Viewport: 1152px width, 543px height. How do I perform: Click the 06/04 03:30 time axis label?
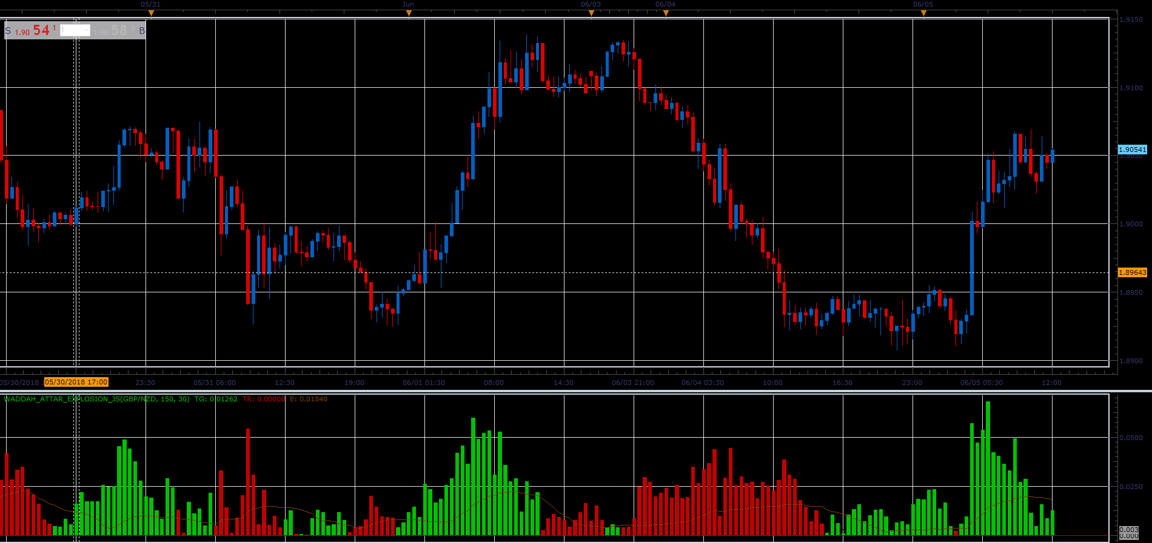point(703,383)
